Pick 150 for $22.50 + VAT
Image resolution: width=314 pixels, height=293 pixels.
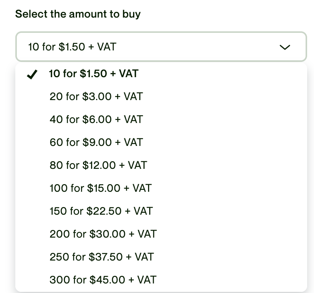coord(101,211)
